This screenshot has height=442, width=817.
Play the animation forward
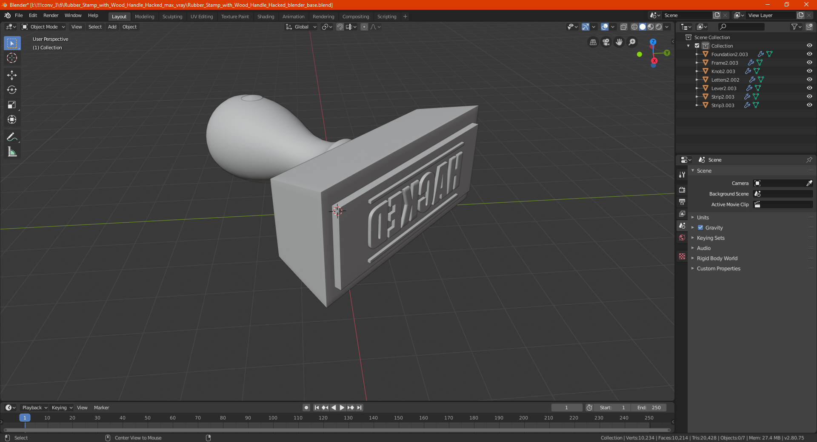(342, 408)
